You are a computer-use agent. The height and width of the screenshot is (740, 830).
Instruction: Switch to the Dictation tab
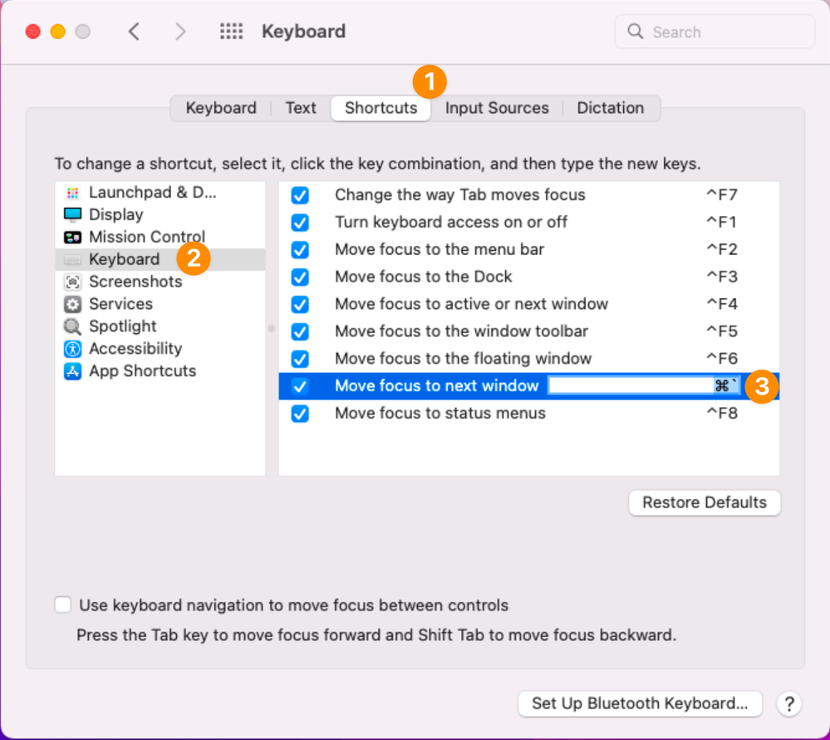610,108
